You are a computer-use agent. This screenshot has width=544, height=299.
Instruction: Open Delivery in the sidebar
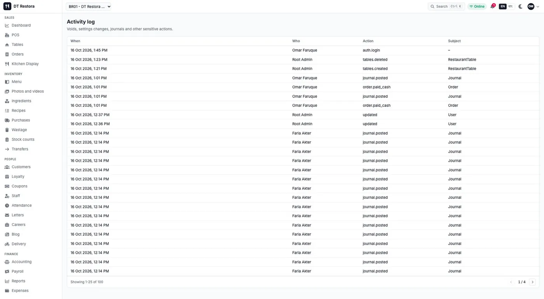[x=19, y=244]
